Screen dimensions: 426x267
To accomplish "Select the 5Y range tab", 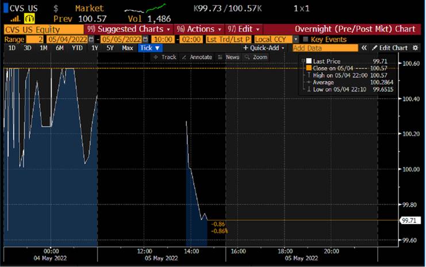I will click(110, 48).
